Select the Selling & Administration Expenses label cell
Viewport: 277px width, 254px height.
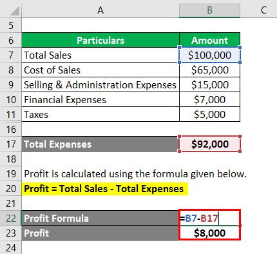coord(100,84)
